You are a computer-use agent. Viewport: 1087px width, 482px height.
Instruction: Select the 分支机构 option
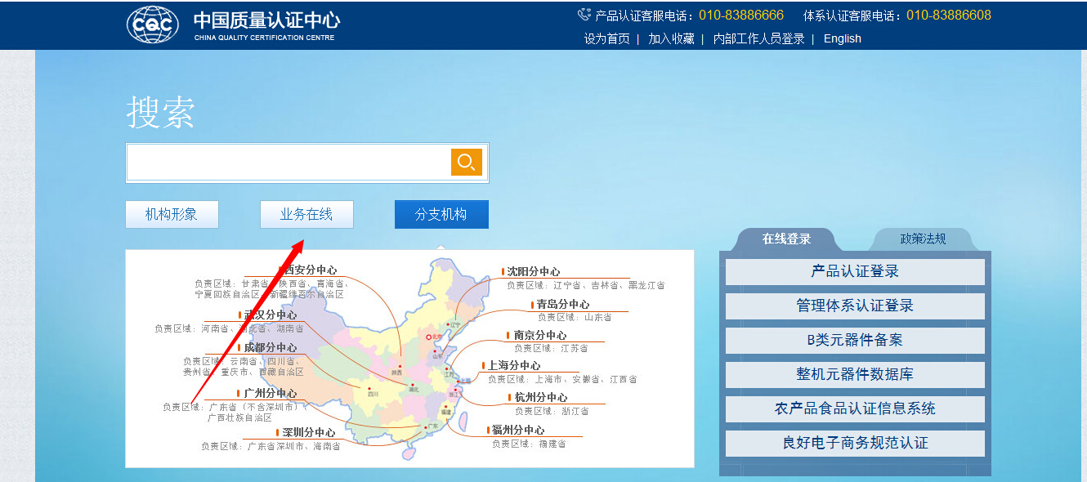coord(441,213)
